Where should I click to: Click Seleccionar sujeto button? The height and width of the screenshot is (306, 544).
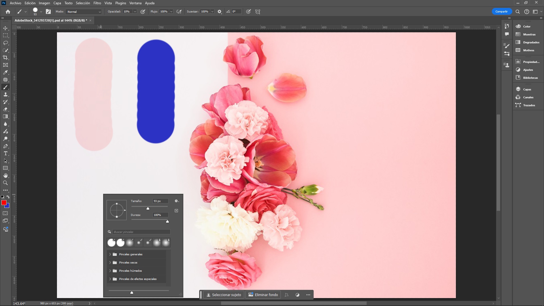coord(224,295)
